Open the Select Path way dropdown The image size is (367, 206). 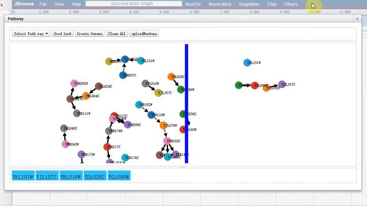31,34
